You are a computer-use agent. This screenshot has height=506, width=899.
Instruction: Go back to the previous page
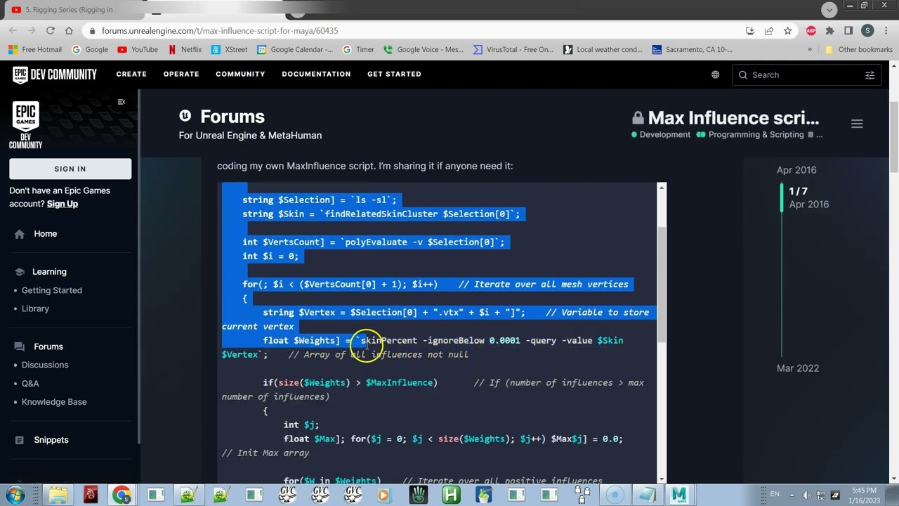pos(13,31)
